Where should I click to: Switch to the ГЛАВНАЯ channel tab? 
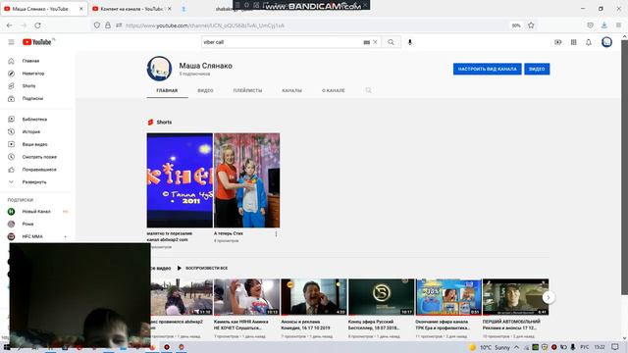167,90
